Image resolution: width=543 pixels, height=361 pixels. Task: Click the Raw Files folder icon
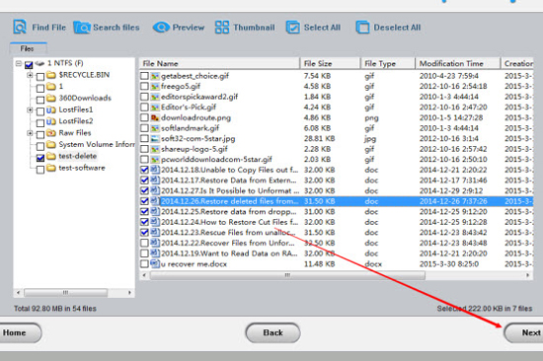(51, 133)
